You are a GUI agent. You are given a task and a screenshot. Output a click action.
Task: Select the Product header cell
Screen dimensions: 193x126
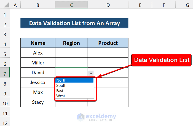coord(108,43)
